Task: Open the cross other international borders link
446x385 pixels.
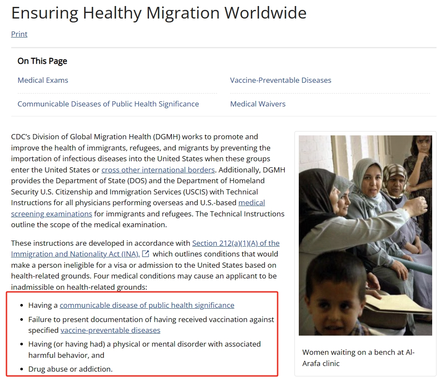Action: (158, 170)
